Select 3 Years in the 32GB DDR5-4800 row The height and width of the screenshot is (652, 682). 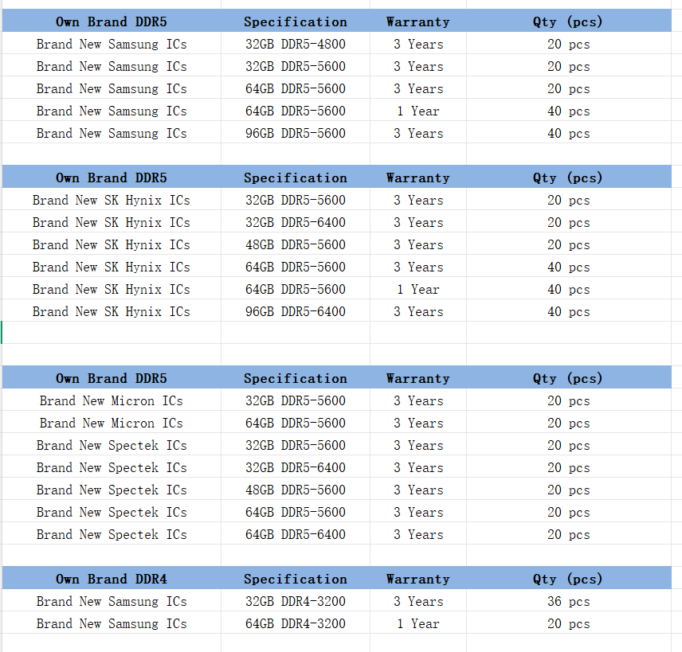tap(418, 44)
